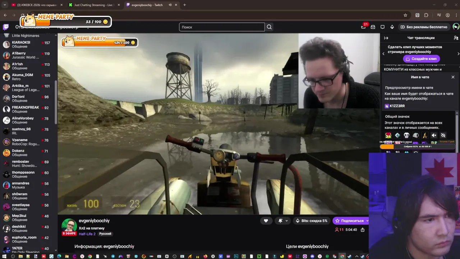Open the Bits: скидка 5% button
Screen dimensions: 460x259
coord(311,221)
